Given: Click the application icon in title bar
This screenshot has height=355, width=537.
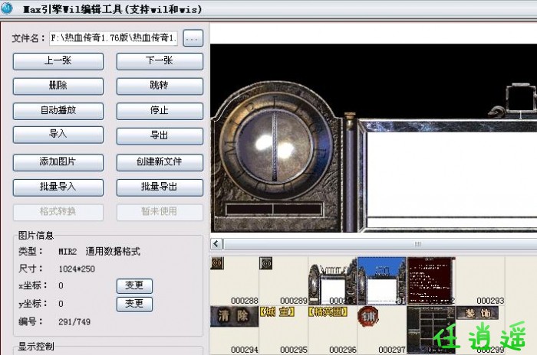Looking at the screenshot, I should (7, 8).
